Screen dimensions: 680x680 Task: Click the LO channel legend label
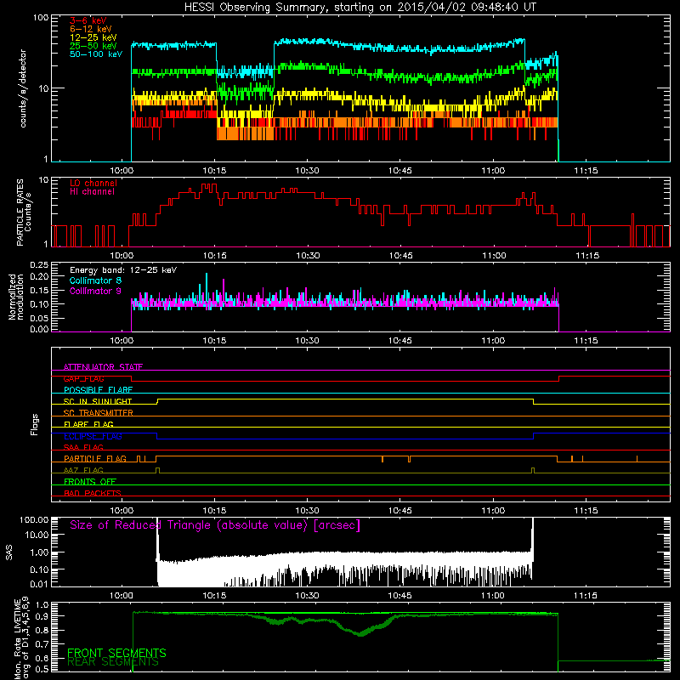pos(93,183)
